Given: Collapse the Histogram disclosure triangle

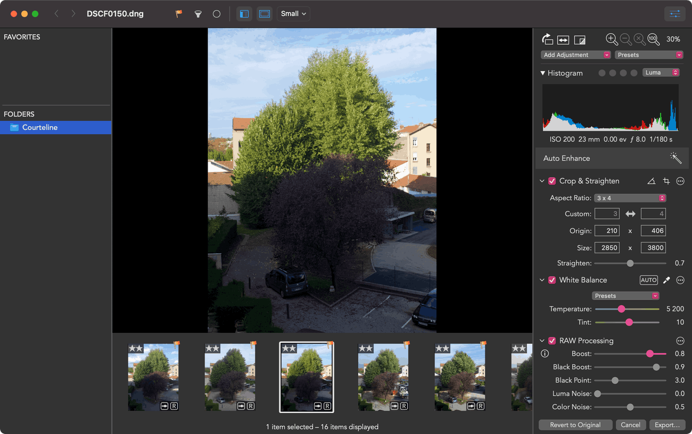Looking at the screenshot, I should [542, 73].
